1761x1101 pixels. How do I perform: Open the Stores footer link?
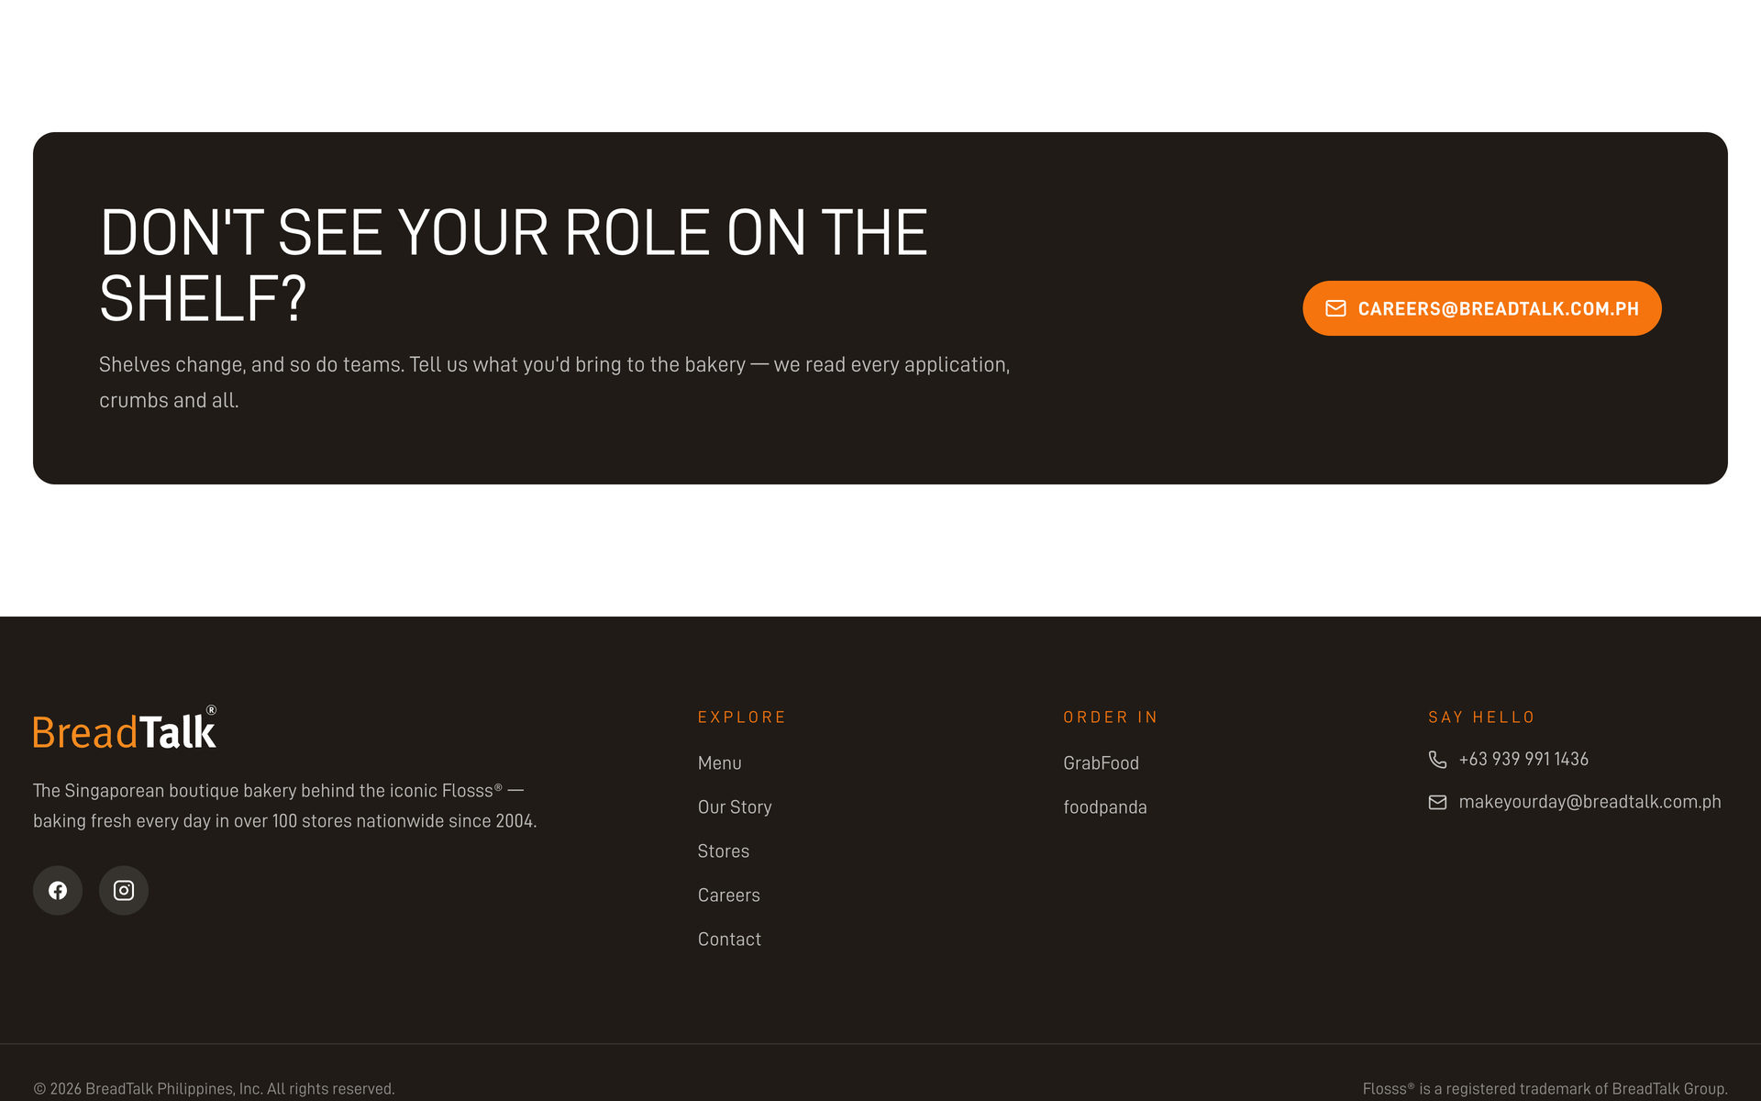723,851
